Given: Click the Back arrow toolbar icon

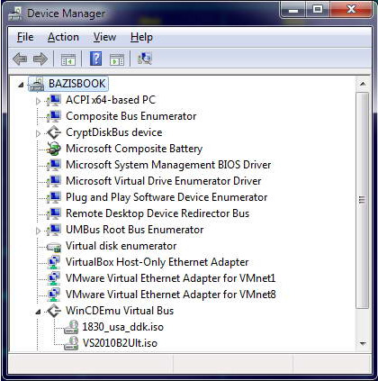Looking at the screenshot, I should click(20, 59).
